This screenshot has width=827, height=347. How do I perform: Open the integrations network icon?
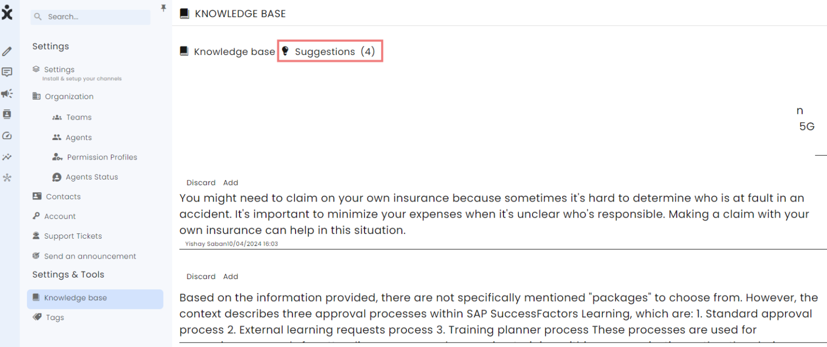(7, 177)
